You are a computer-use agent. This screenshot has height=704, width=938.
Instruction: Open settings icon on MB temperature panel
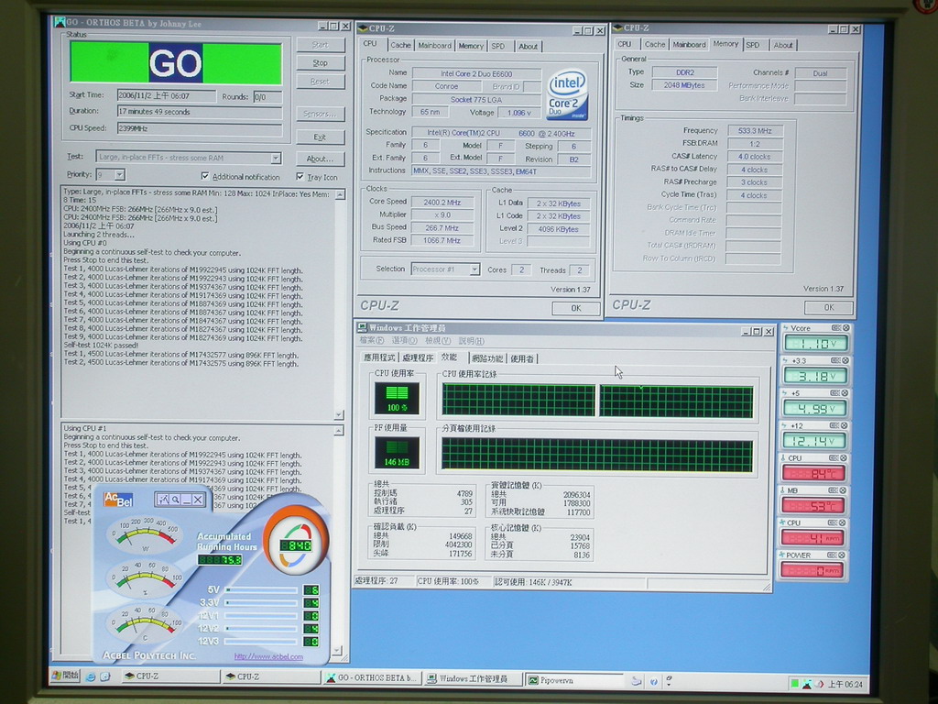(834, 489)
